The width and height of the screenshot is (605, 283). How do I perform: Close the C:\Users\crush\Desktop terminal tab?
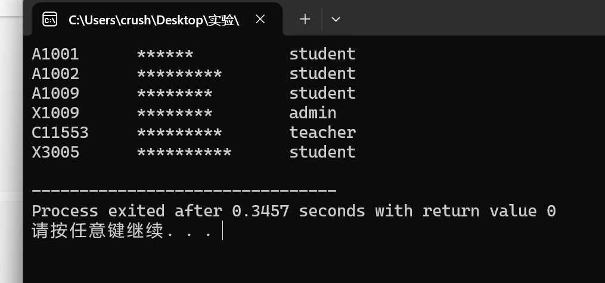260,19
